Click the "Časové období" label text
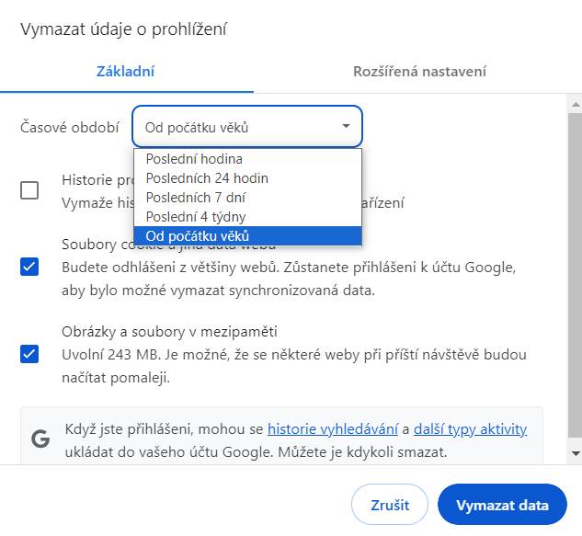 click(x=70, y=127)
